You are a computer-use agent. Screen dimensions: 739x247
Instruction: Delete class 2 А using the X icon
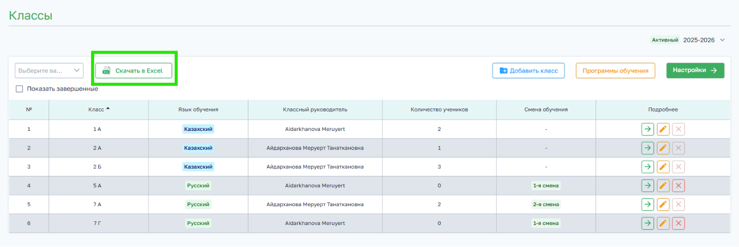tap(679, 148)
